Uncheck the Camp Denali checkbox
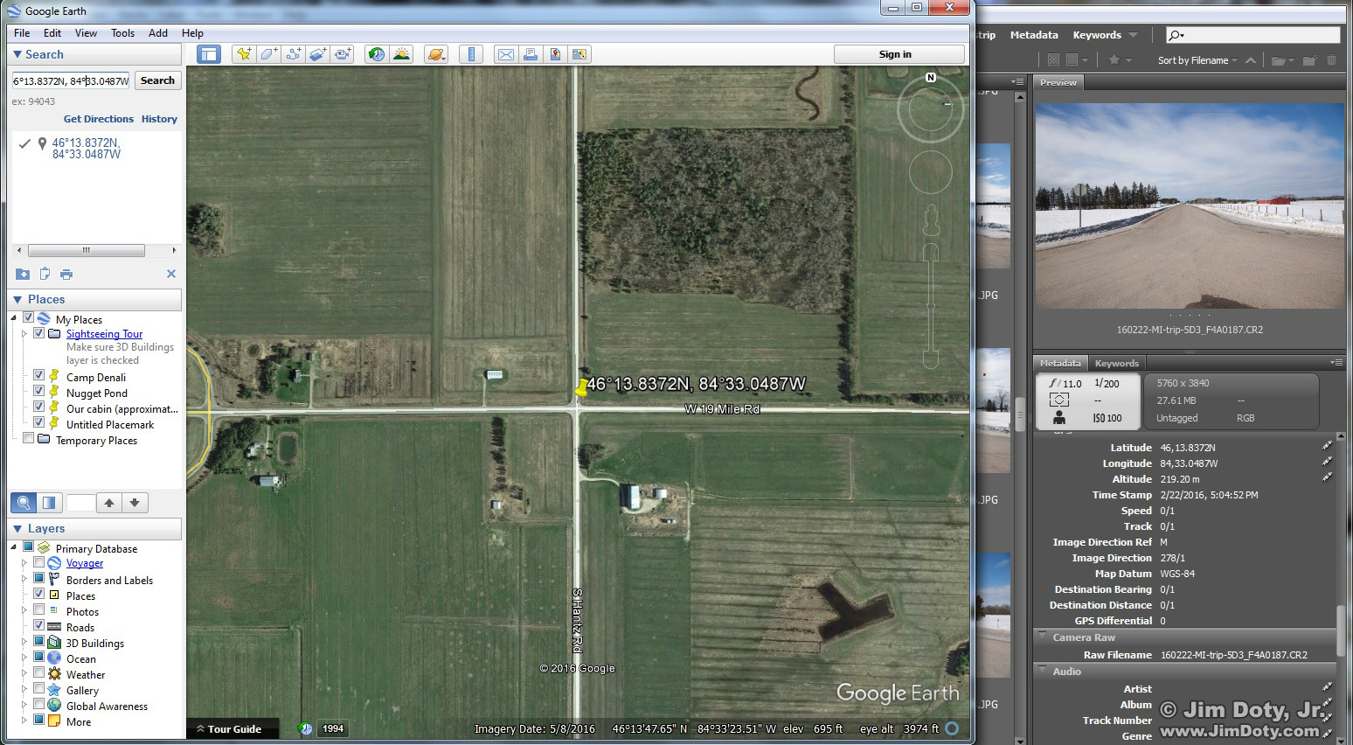The image size is (1353, 745). (38, 375)
